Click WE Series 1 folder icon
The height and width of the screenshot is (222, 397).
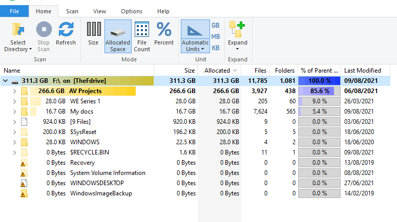pyautogui.click(x=24, y=101)
